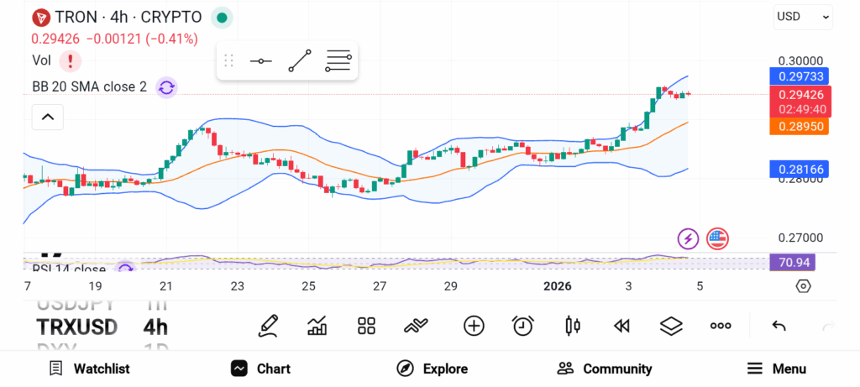Select the horizontal line drawing tool
Image resolution: width=860 pixels, height=387 pixels.
click(260, 61)
